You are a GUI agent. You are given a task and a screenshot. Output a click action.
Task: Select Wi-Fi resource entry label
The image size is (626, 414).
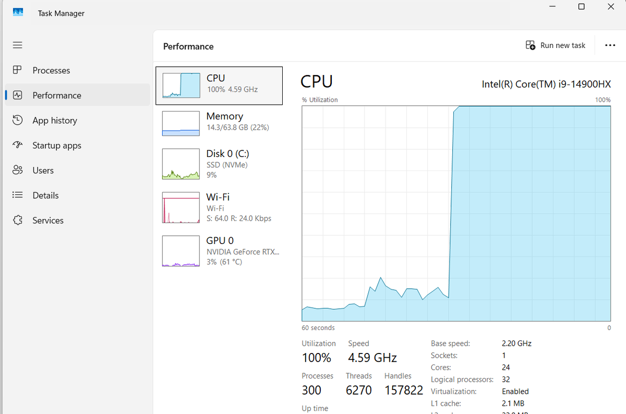point(218,197)
